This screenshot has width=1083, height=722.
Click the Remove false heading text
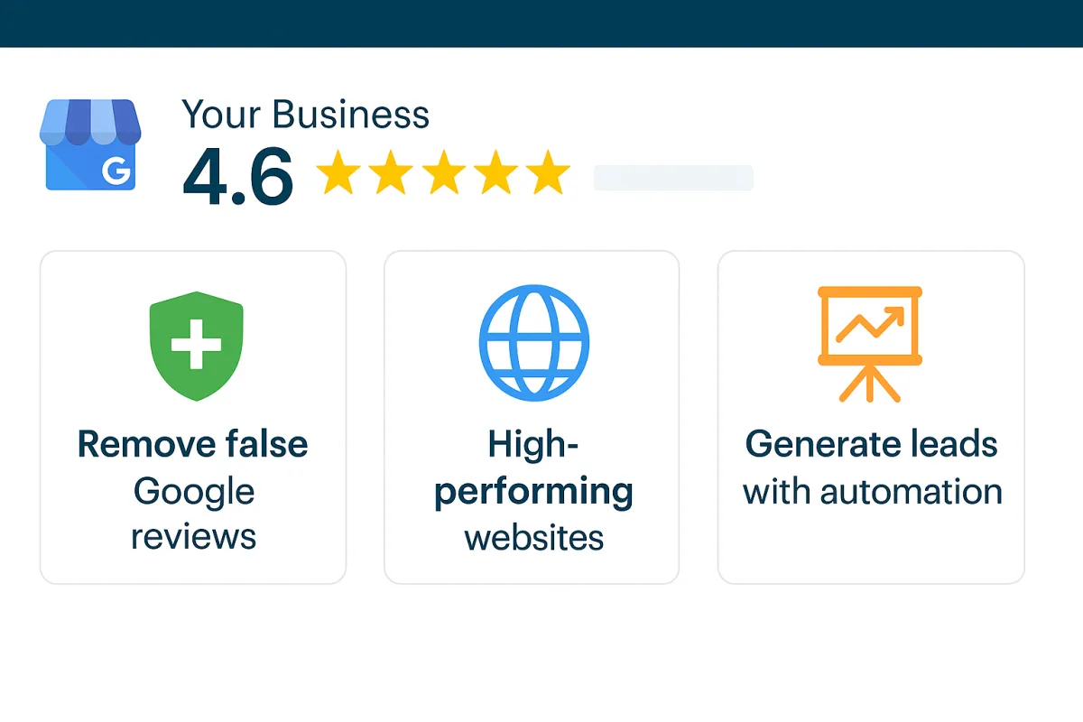193,445
